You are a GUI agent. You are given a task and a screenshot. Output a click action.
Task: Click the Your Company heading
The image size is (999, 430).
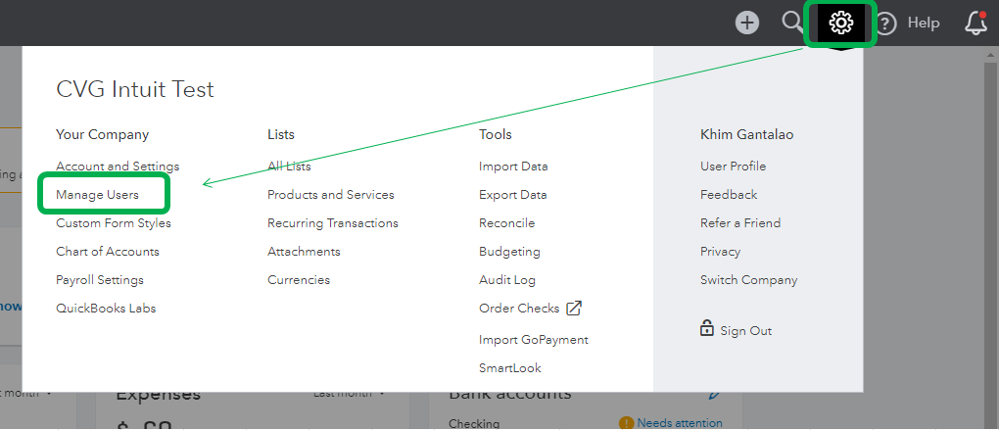point(103,134)
